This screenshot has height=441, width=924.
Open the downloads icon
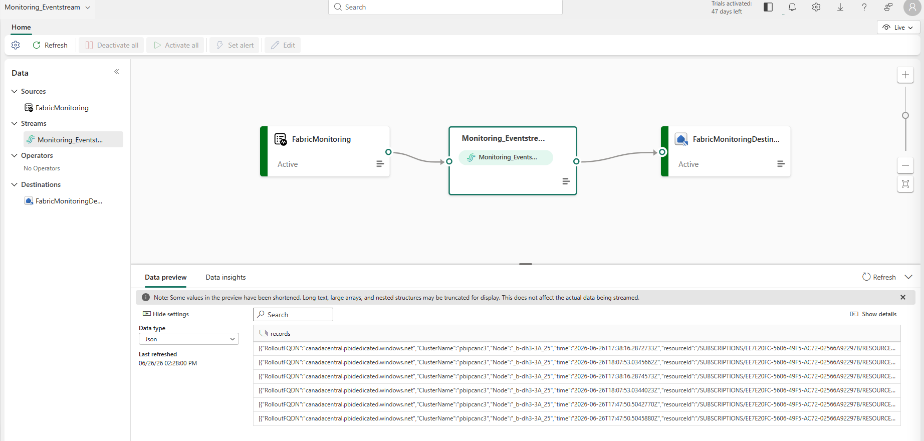click(840, 7)
